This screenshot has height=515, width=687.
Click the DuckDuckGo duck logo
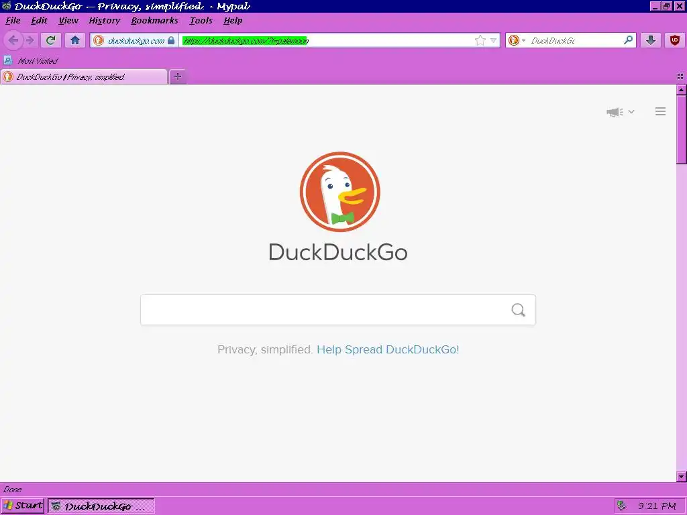click(340, 192)
